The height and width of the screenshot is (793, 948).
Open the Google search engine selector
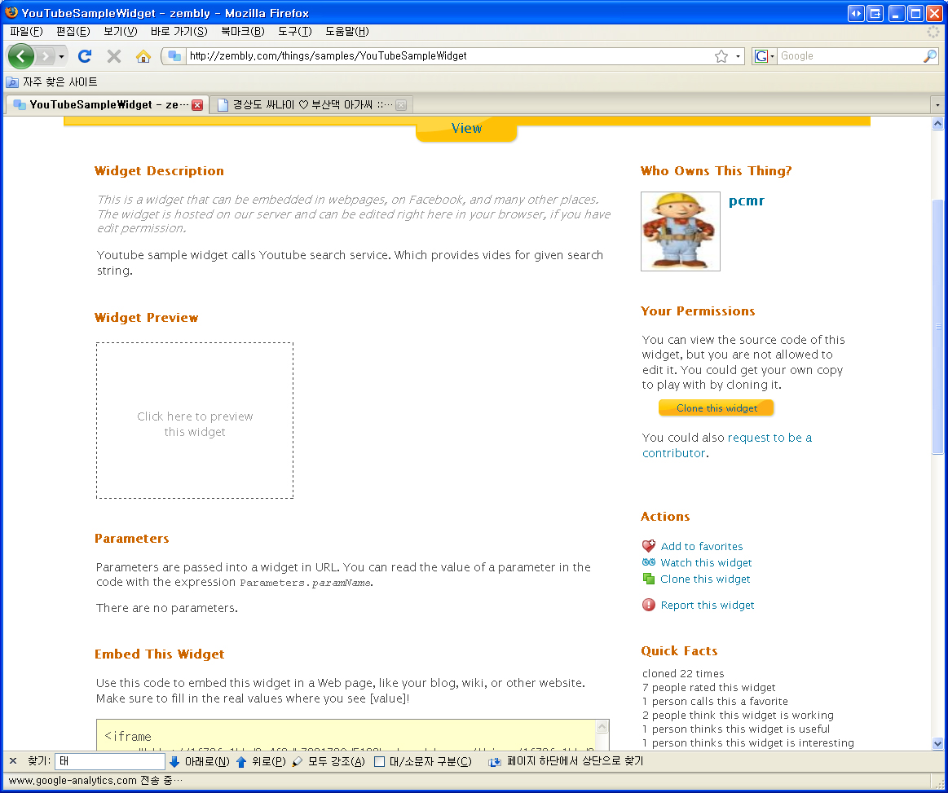[765, 56]
